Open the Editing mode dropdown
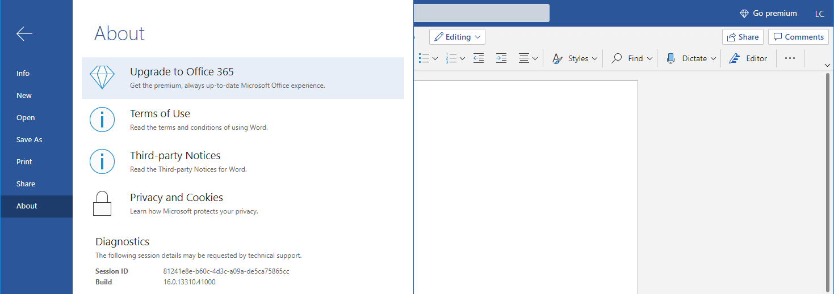 [457, 37]
